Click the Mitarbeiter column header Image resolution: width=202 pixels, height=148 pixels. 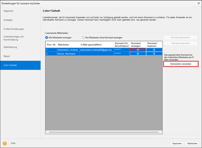click(x=68, y=45)
